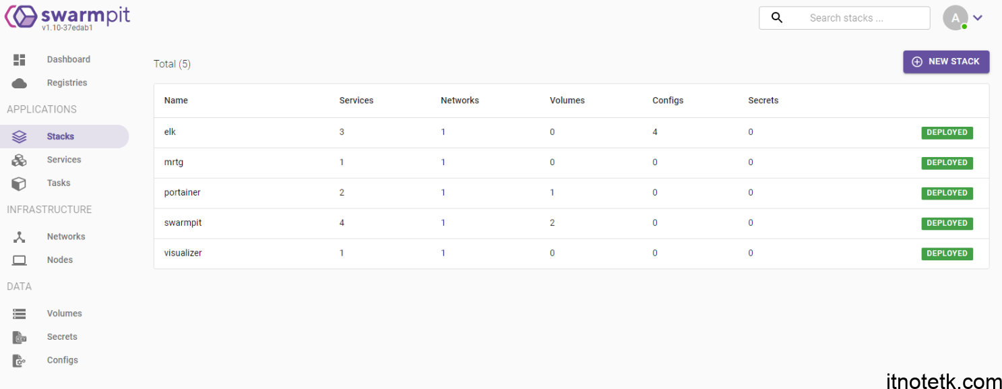Click the Search stacks input field
Screen dimensions: 1002x389
coord(844,18)
